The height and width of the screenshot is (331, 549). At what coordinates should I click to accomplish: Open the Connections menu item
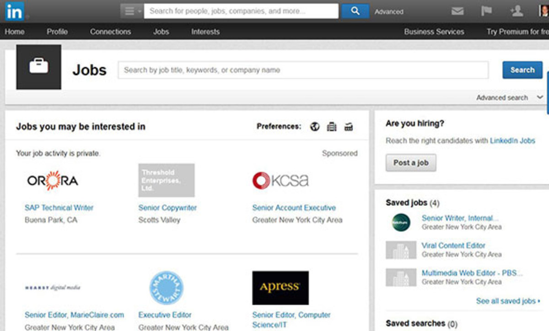110,32
